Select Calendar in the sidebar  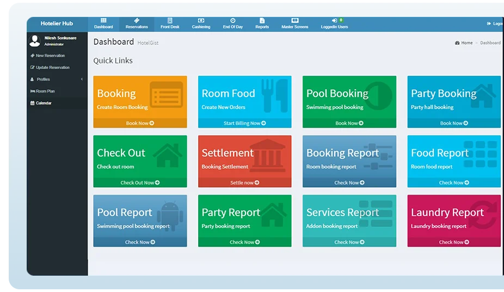[x=44, y=103]
